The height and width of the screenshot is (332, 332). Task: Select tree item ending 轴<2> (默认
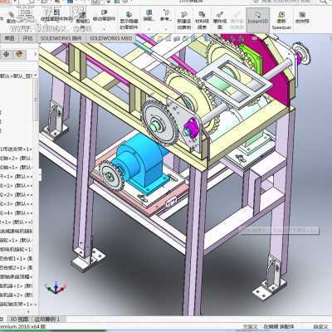[x=16, y=159]
